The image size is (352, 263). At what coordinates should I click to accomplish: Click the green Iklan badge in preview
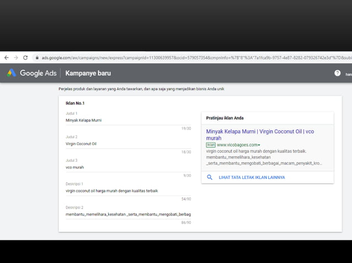211,145
